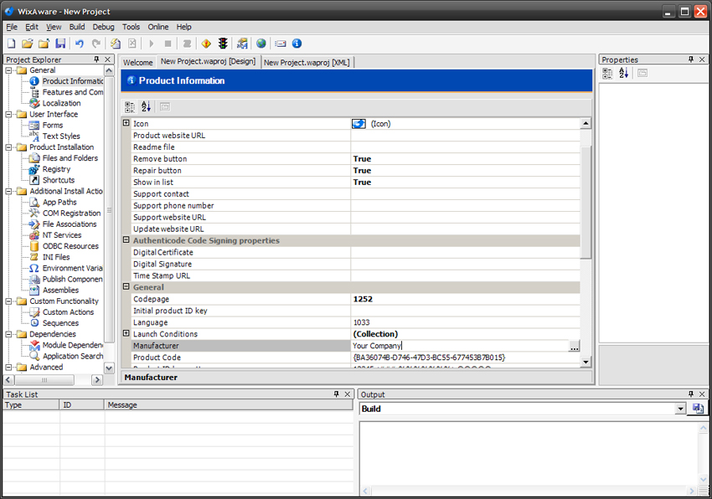Open the Edit menu
The image size is (712, 499).
32,27
